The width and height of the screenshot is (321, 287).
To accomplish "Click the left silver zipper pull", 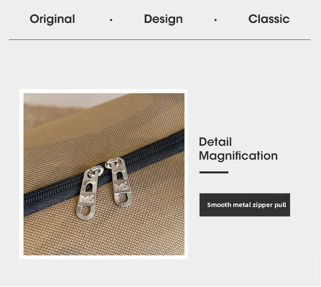I will [87, 192].
